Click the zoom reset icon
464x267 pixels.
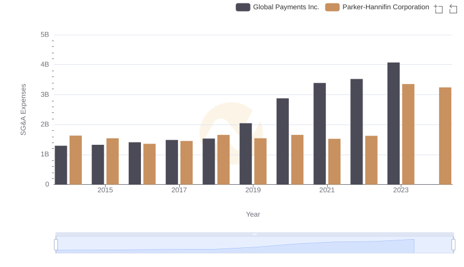[x=453, y=9]
